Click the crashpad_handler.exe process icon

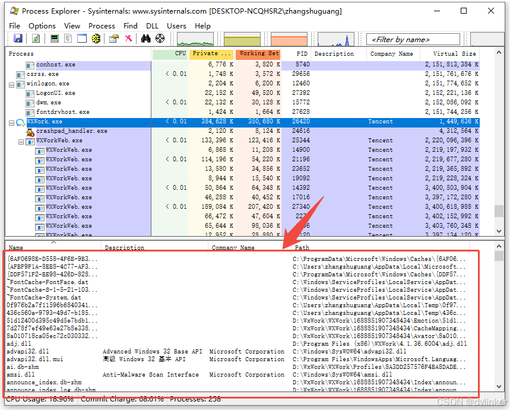30,132
